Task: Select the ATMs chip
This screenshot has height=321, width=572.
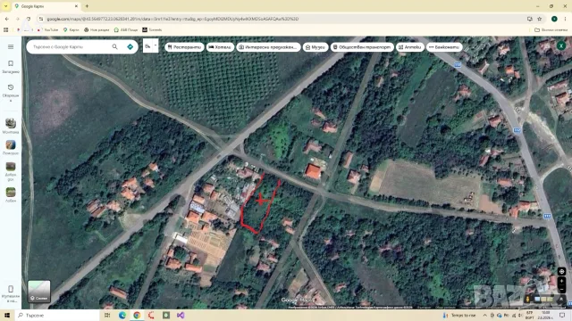Action: tap(444, 47)
